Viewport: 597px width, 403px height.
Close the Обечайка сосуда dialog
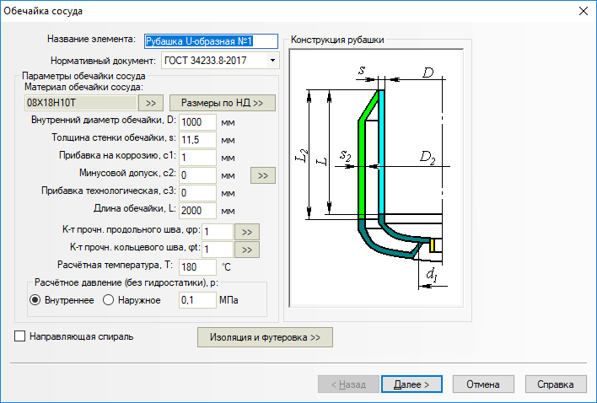point(581,10)
